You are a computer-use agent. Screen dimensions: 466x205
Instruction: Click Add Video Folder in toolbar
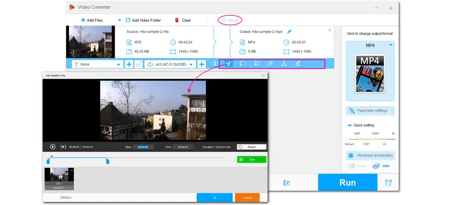[x=143, y=20]
